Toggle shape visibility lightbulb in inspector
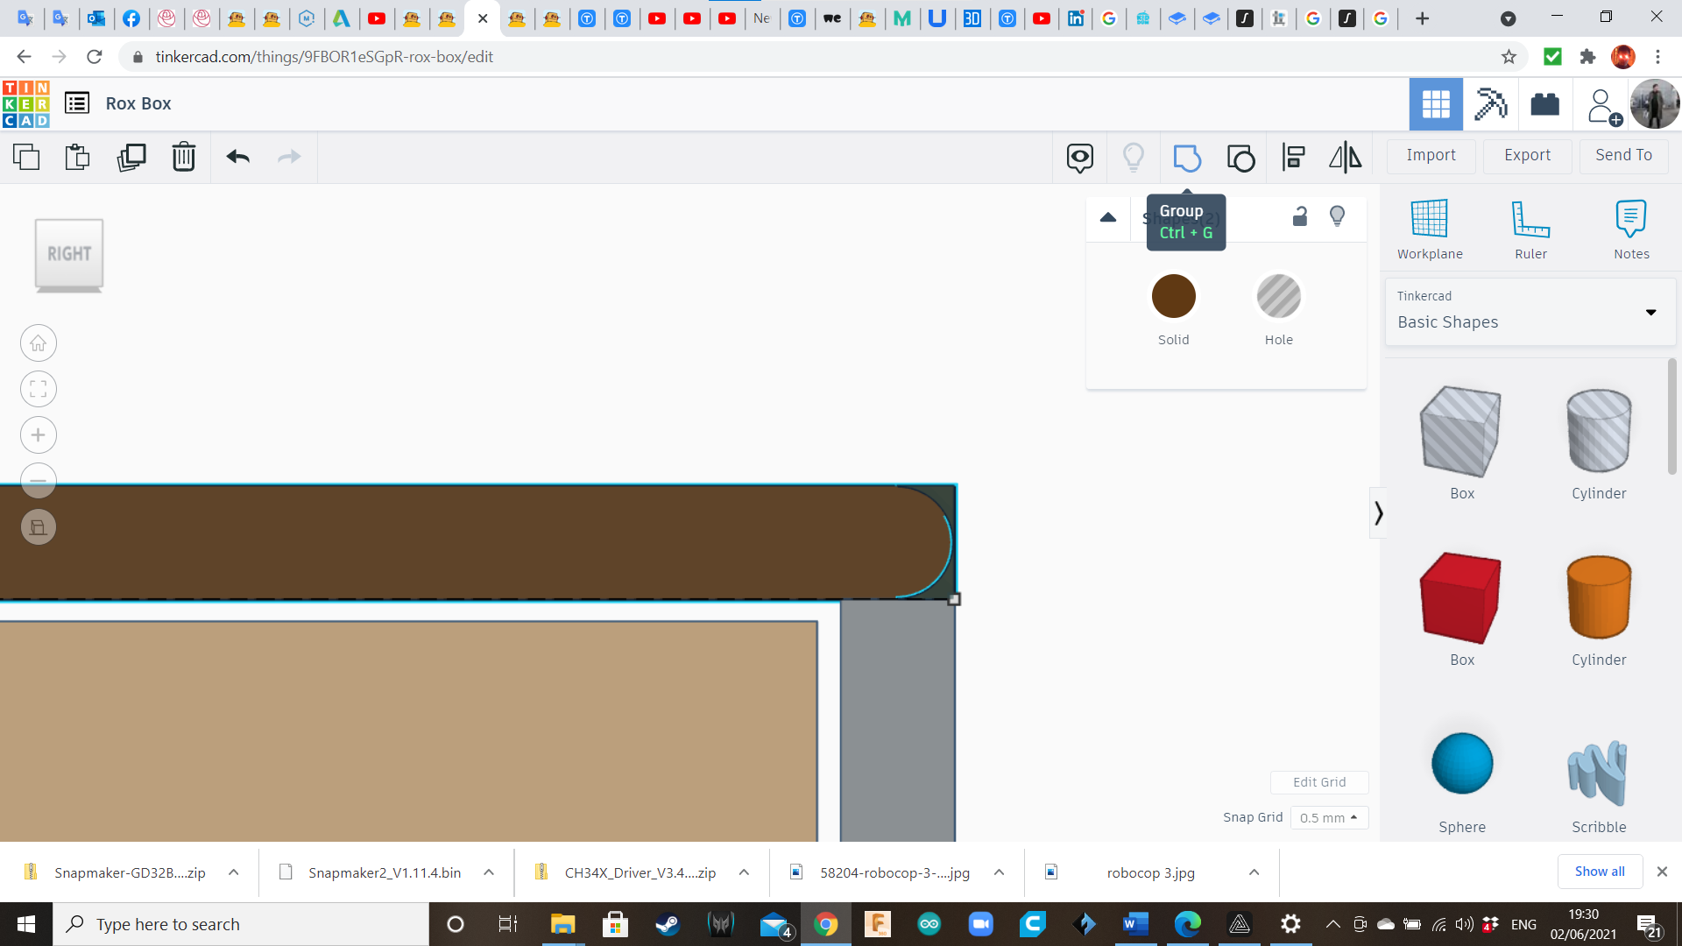Image resolution: width=1682 pixels, height=946 pixels. (x=1337, y=216)
